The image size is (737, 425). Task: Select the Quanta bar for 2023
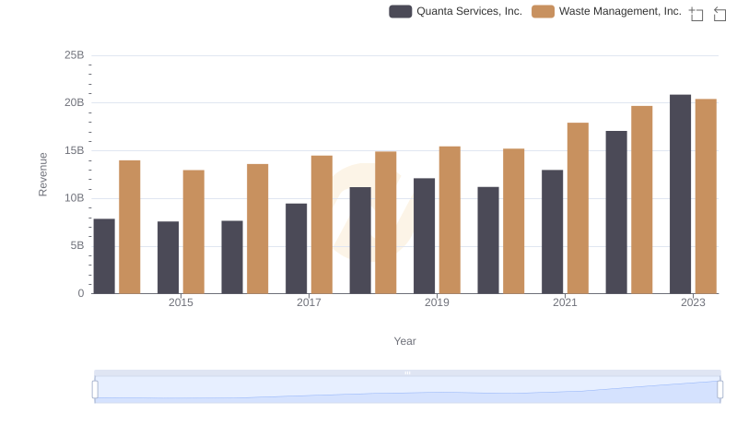tap(680, 195)
